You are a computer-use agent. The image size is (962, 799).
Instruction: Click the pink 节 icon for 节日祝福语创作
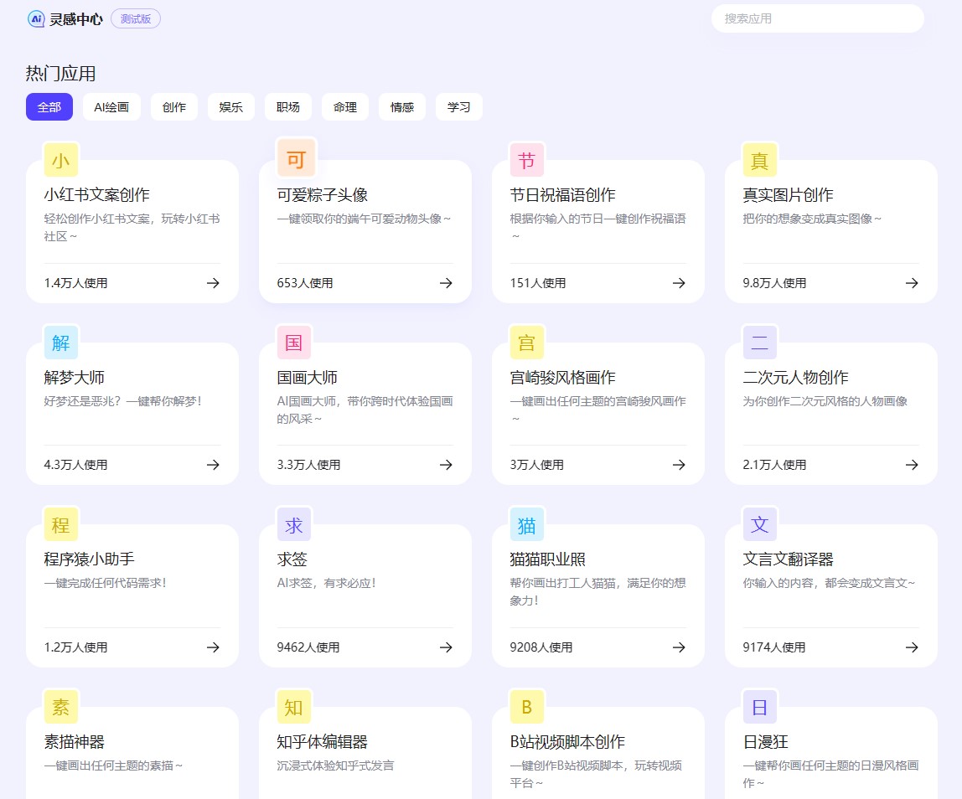pos(527,160)
